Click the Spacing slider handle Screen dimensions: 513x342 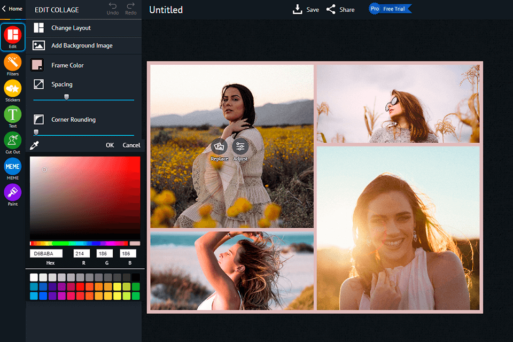coord(66,97)
